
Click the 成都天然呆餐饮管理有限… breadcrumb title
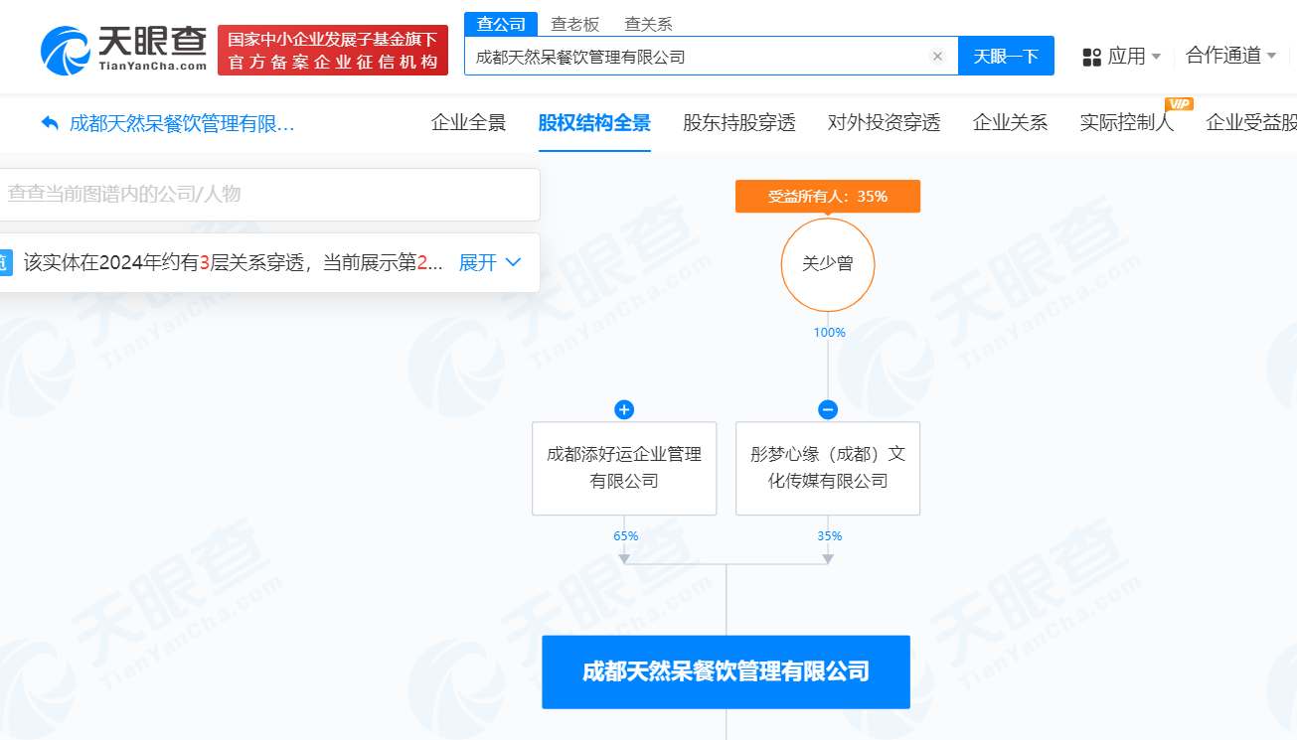click(182, 123)
